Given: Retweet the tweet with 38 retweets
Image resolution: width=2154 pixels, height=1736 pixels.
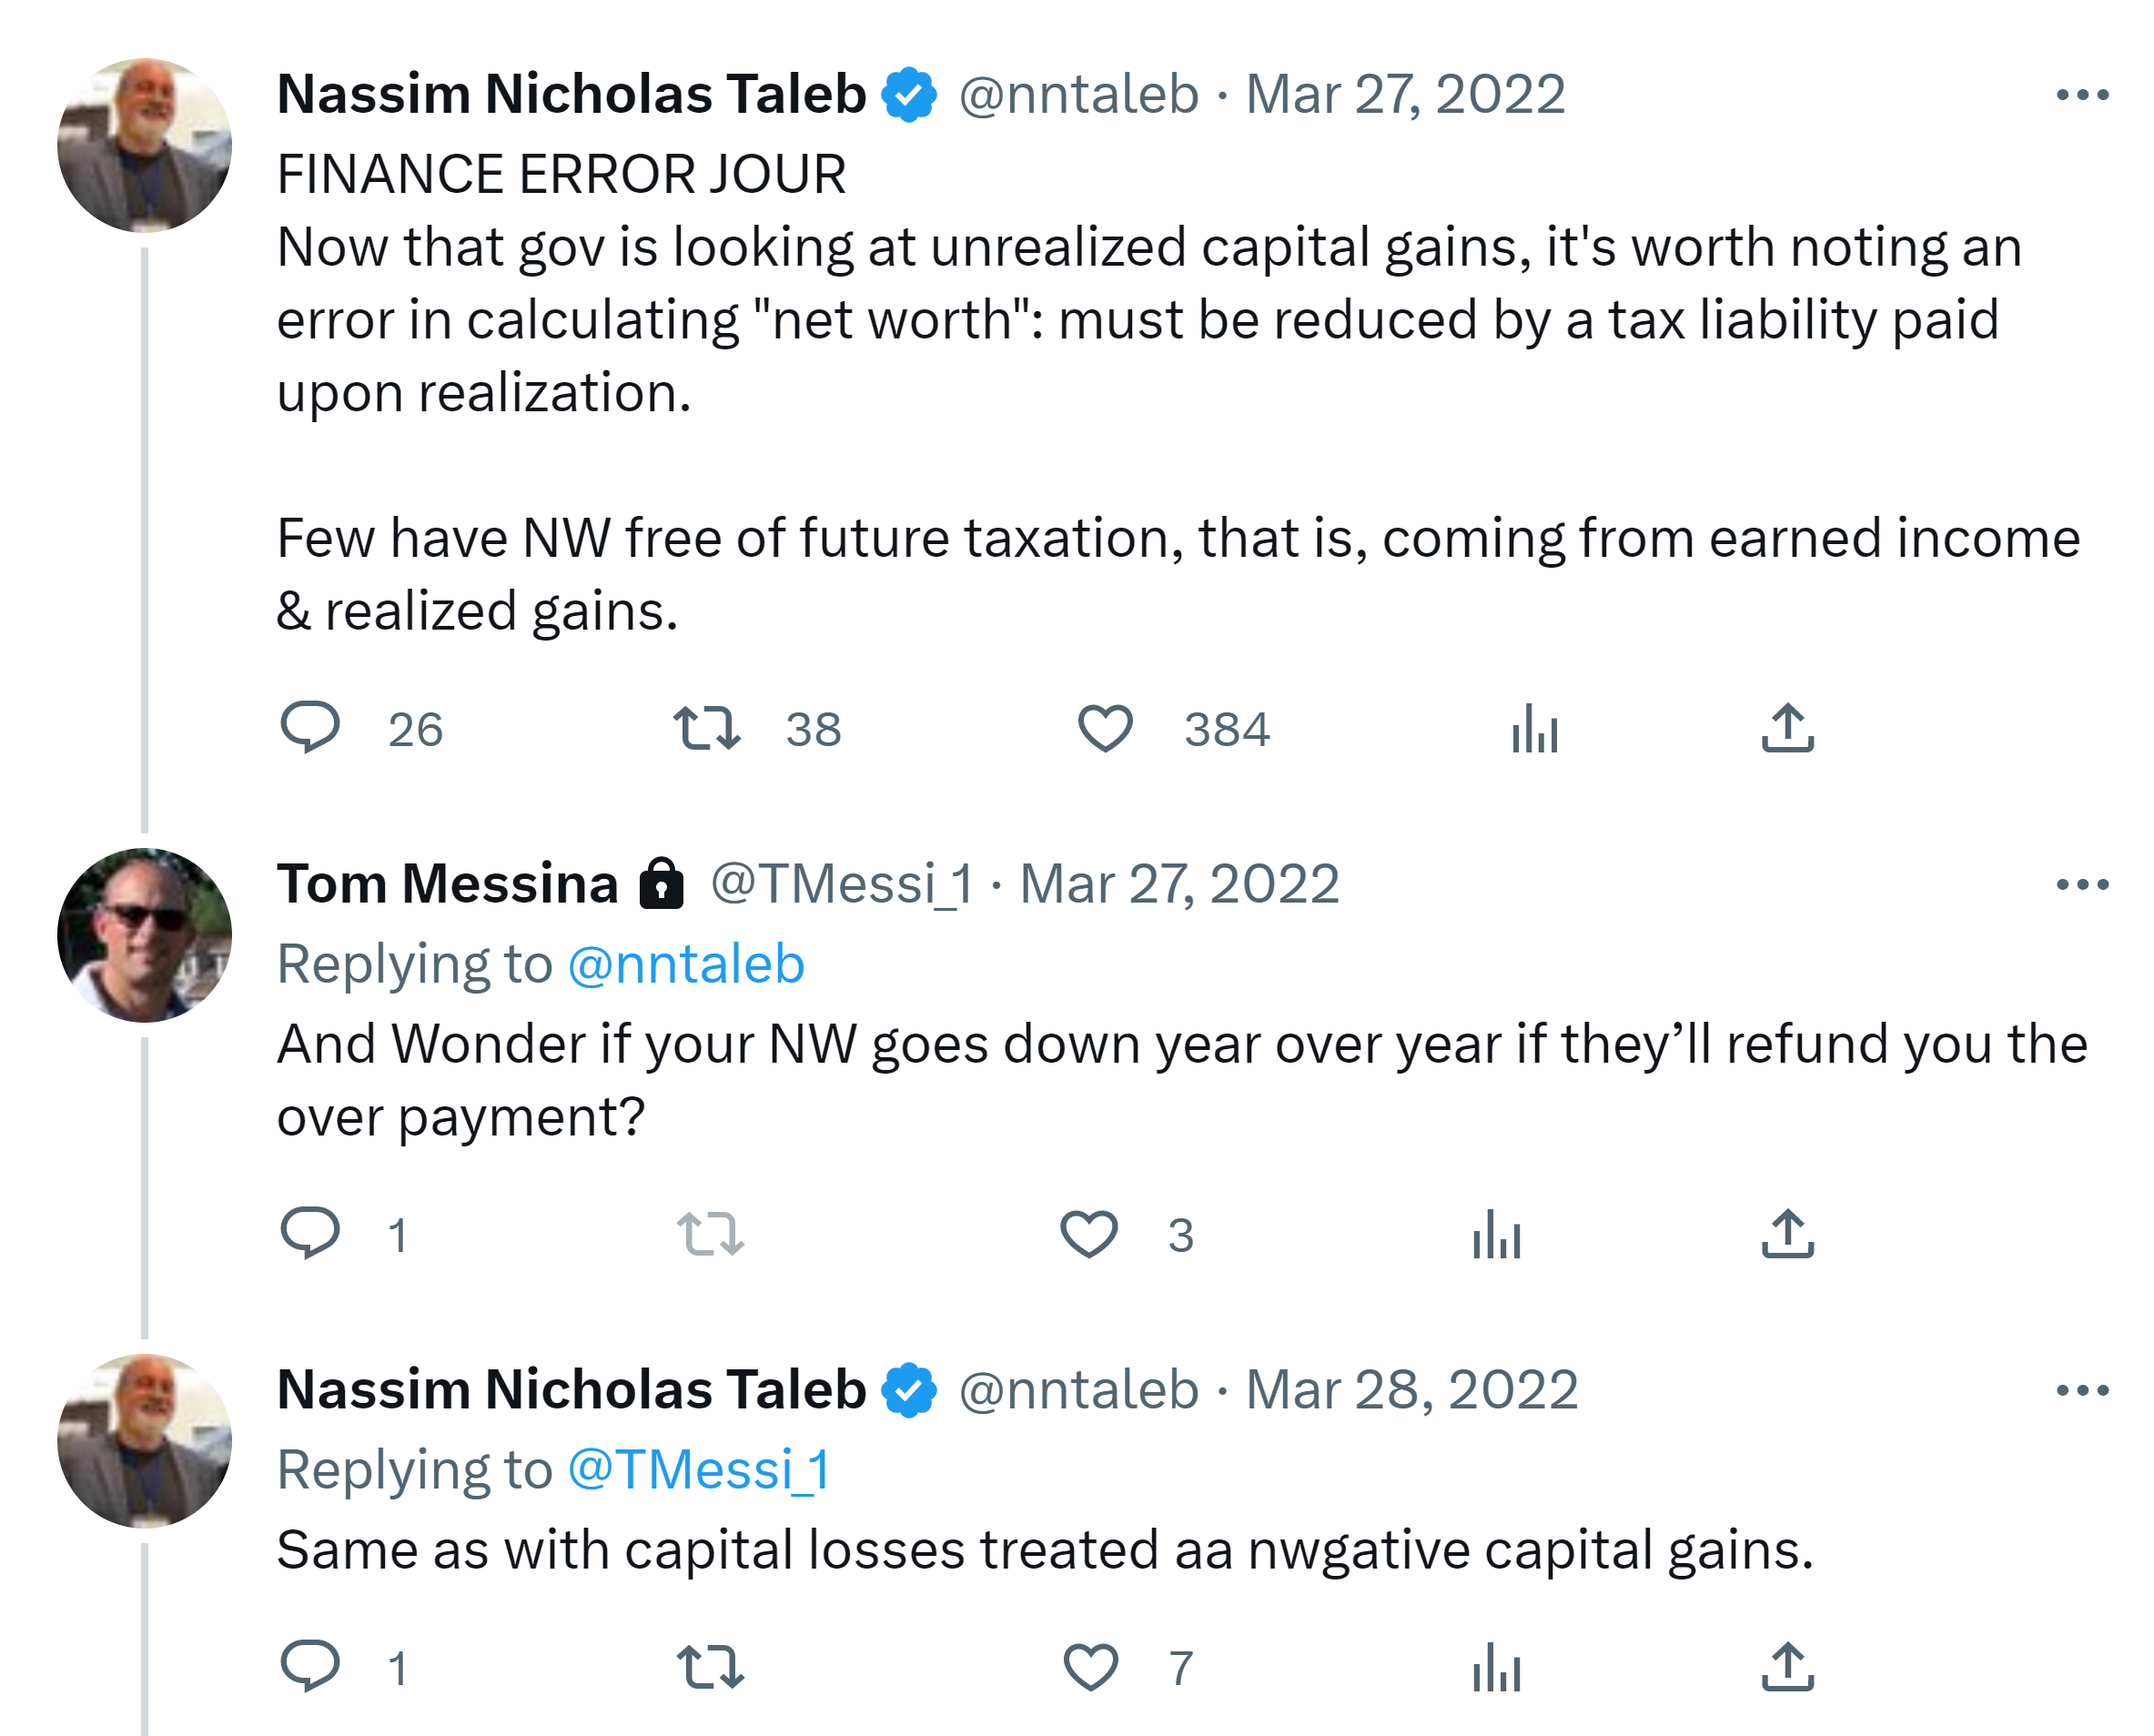Looking at the screenshot, I should (707, 728).
